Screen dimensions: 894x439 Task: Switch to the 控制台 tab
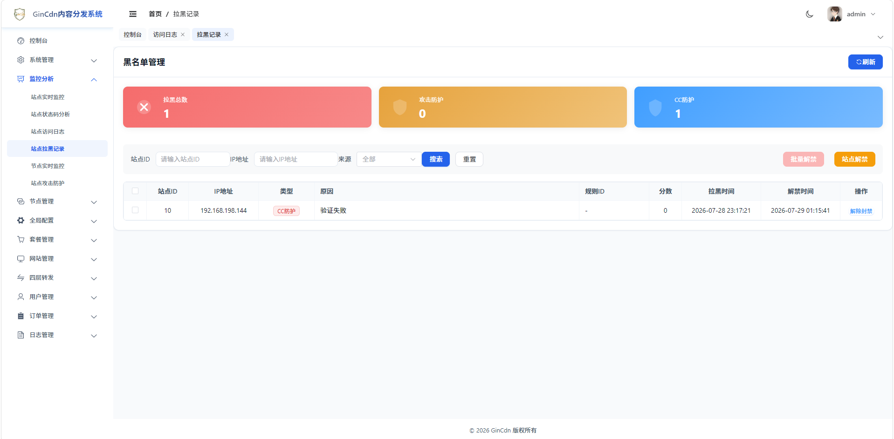[x=132, y=35]
